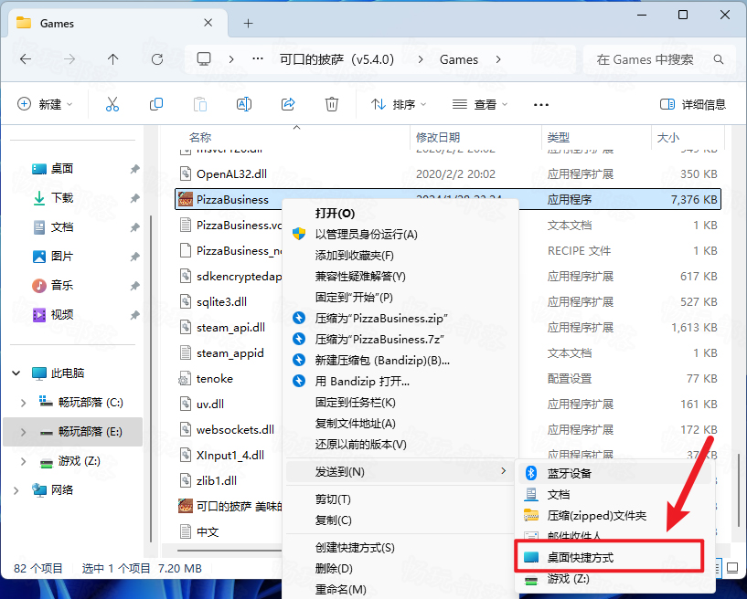The height and width of the screenshot is (599, 747).
Task: Open new tab with plus button
Action: pyautogui.click(x=248, y=24)
